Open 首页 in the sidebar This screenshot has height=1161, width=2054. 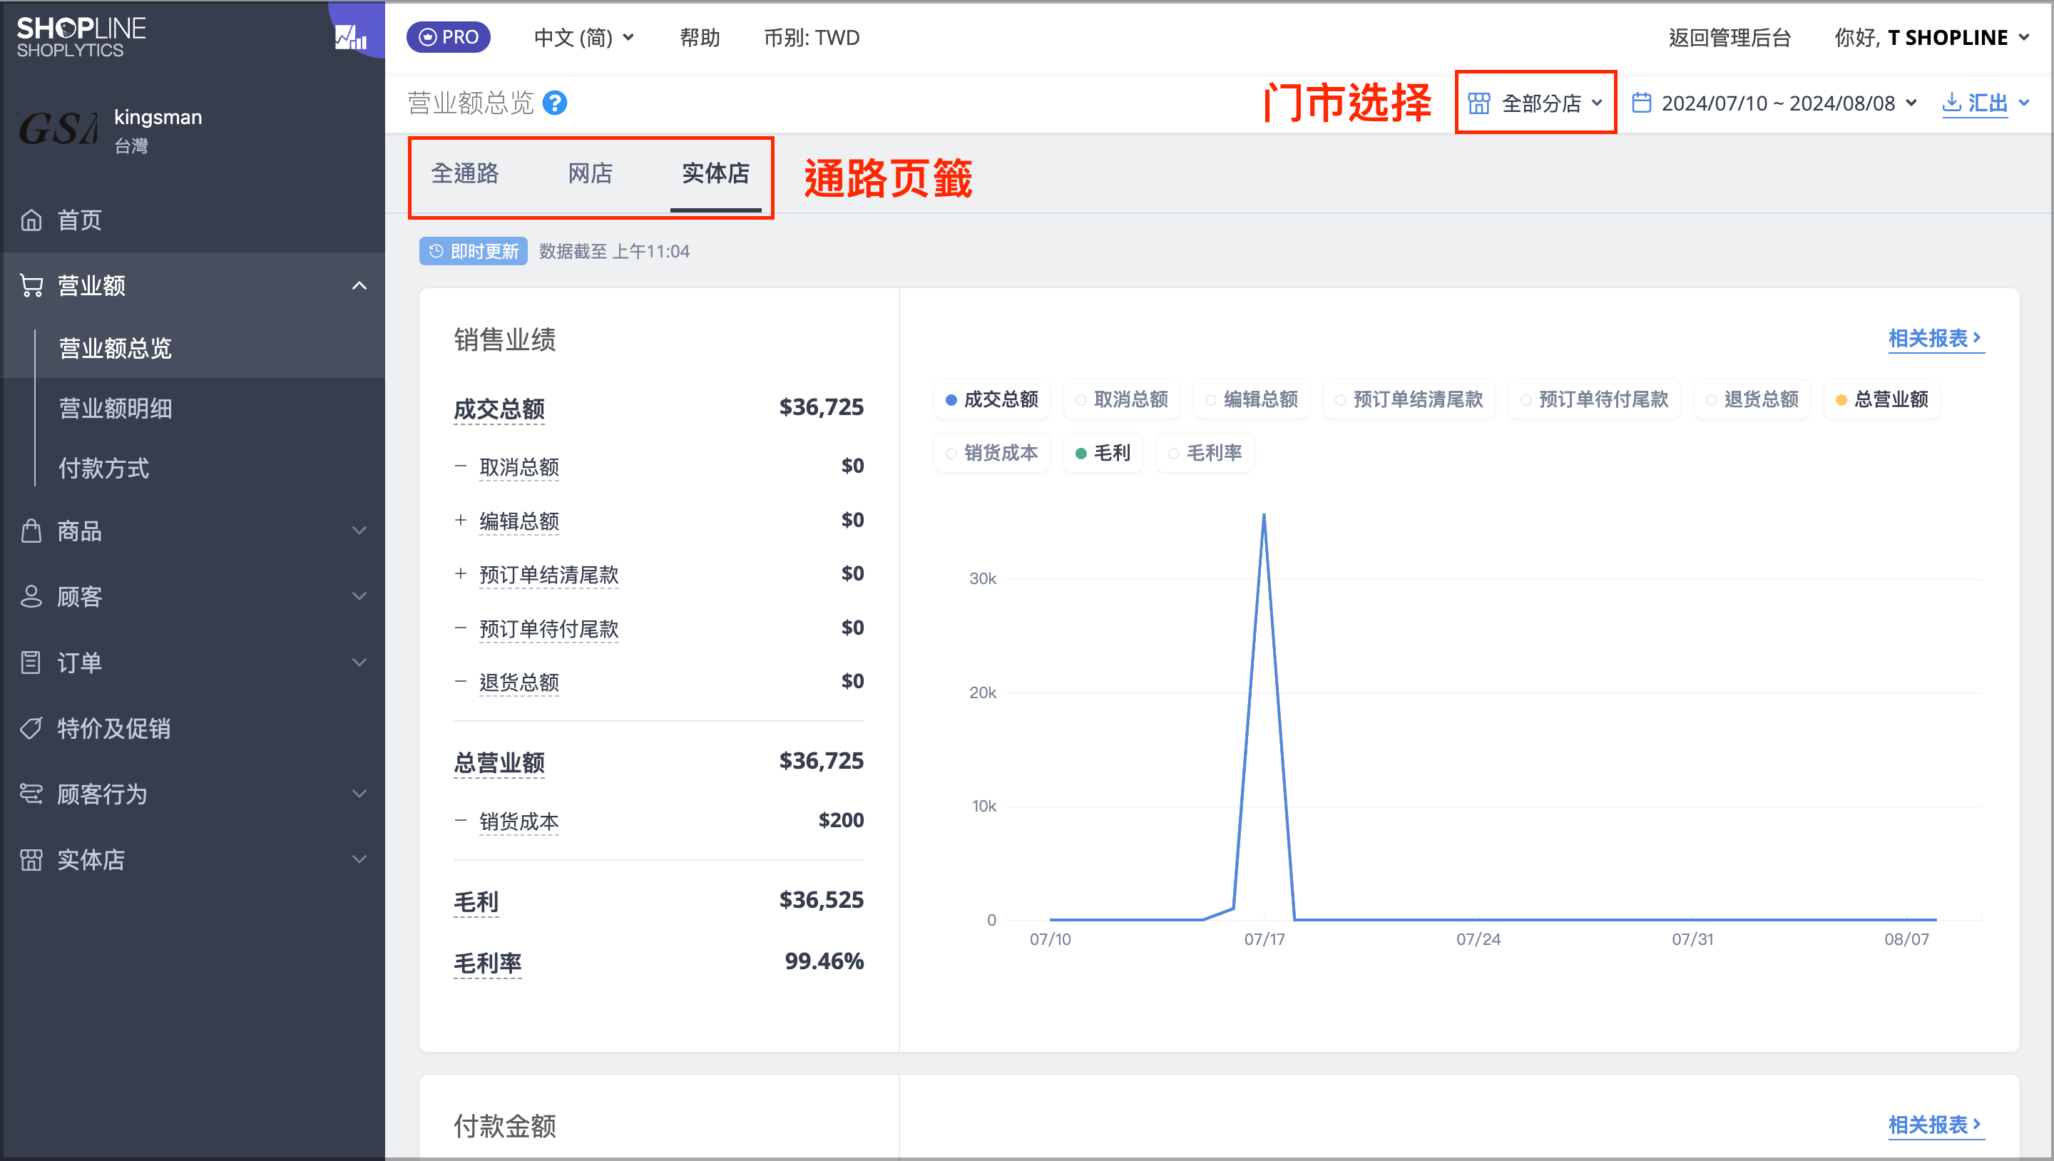[80, 219]
